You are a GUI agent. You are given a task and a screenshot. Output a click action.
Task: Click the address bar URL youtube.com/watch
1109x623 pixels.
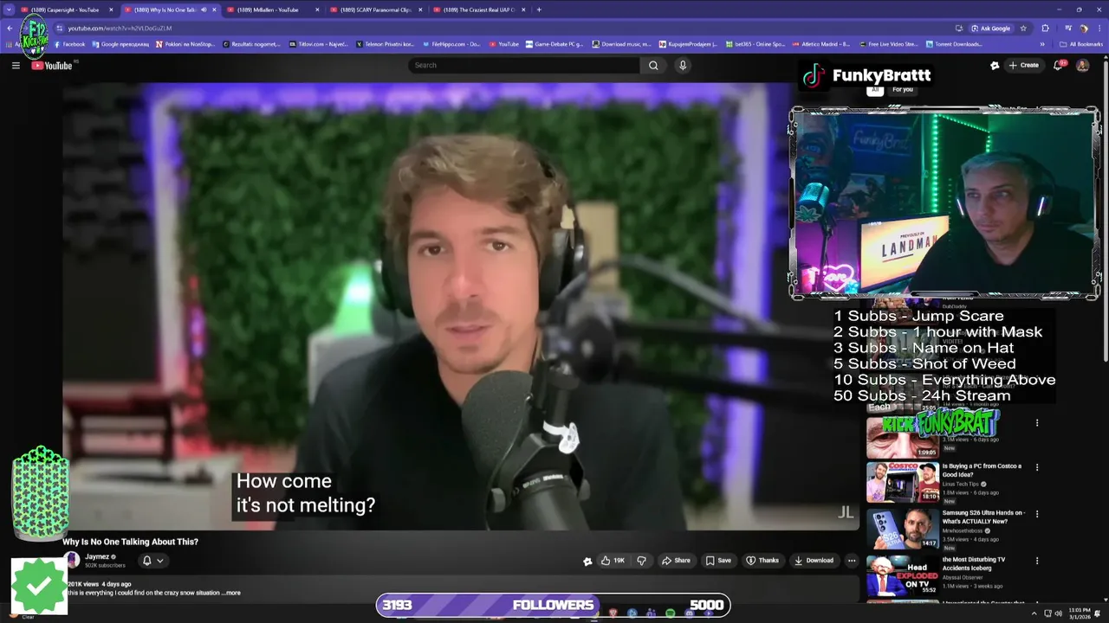click(x=120, y=28)
